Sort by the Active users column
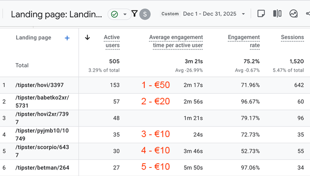310x176 pixels. pos(111,41)
